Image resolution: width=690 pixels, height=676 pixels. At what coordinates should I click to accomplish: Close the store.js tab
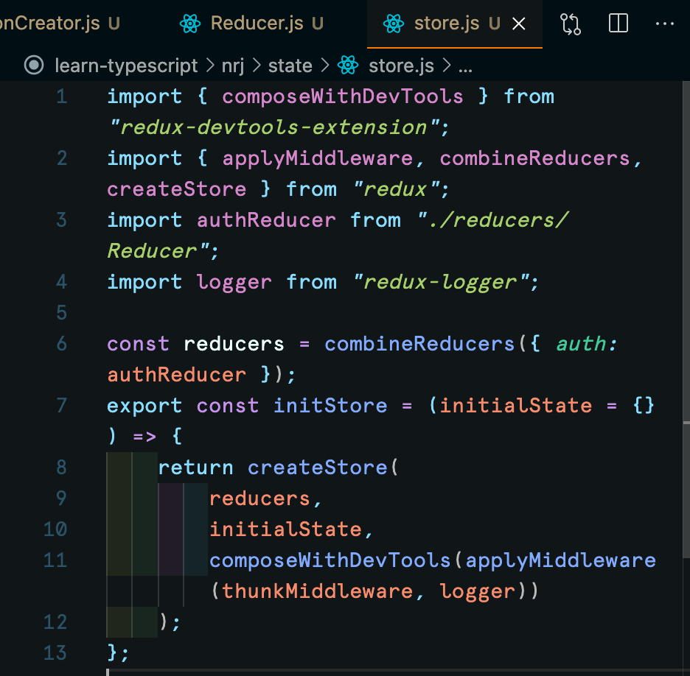pos(519,24)
